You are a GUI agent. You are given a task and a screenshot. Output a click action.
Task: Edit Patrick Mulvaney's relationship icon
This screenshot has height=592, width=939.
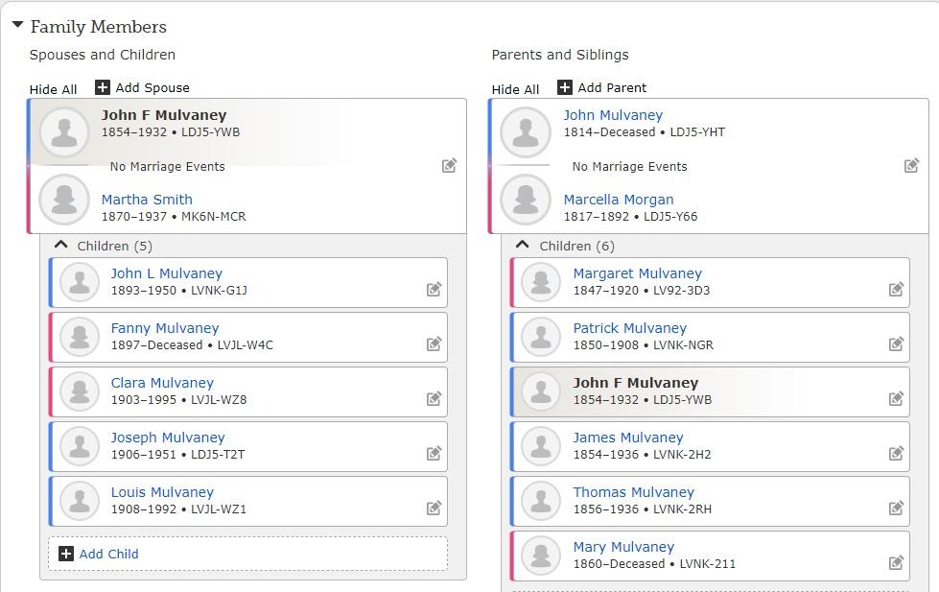[x=897, y=343]
